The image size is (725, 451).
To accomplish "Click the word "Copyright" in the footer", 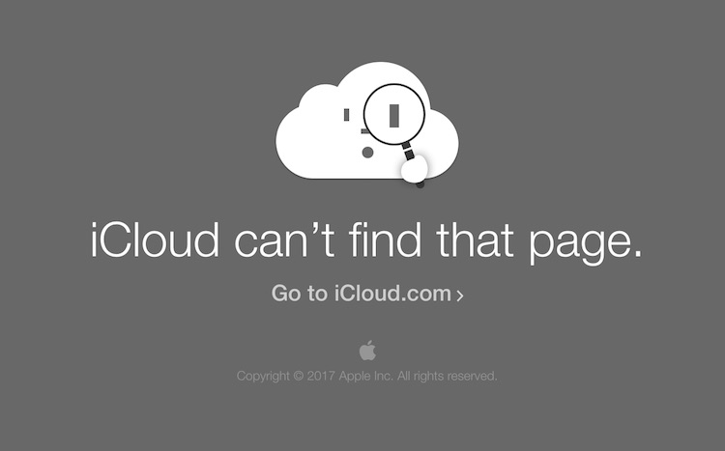I will (263, 376).
